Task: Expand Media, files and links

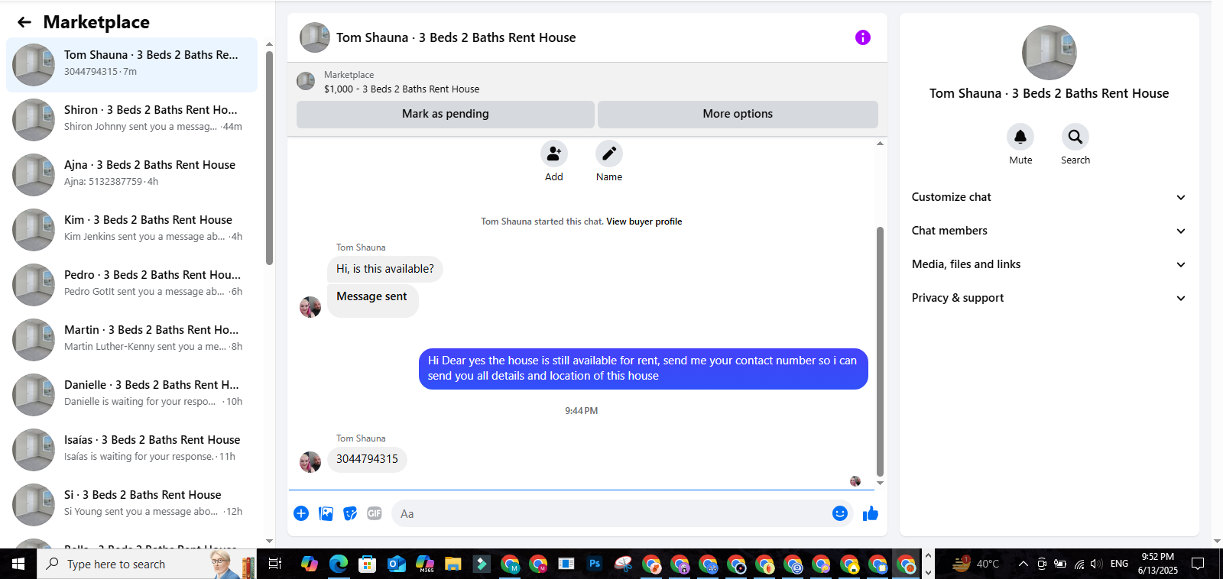Action: coord(1049,264)
